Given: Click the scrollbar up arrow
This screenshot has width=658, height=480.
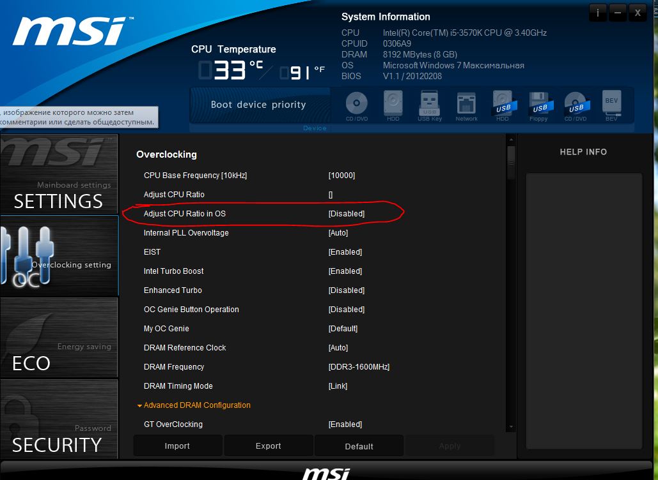Looking at the screenshot, I should tap(511, 140).
